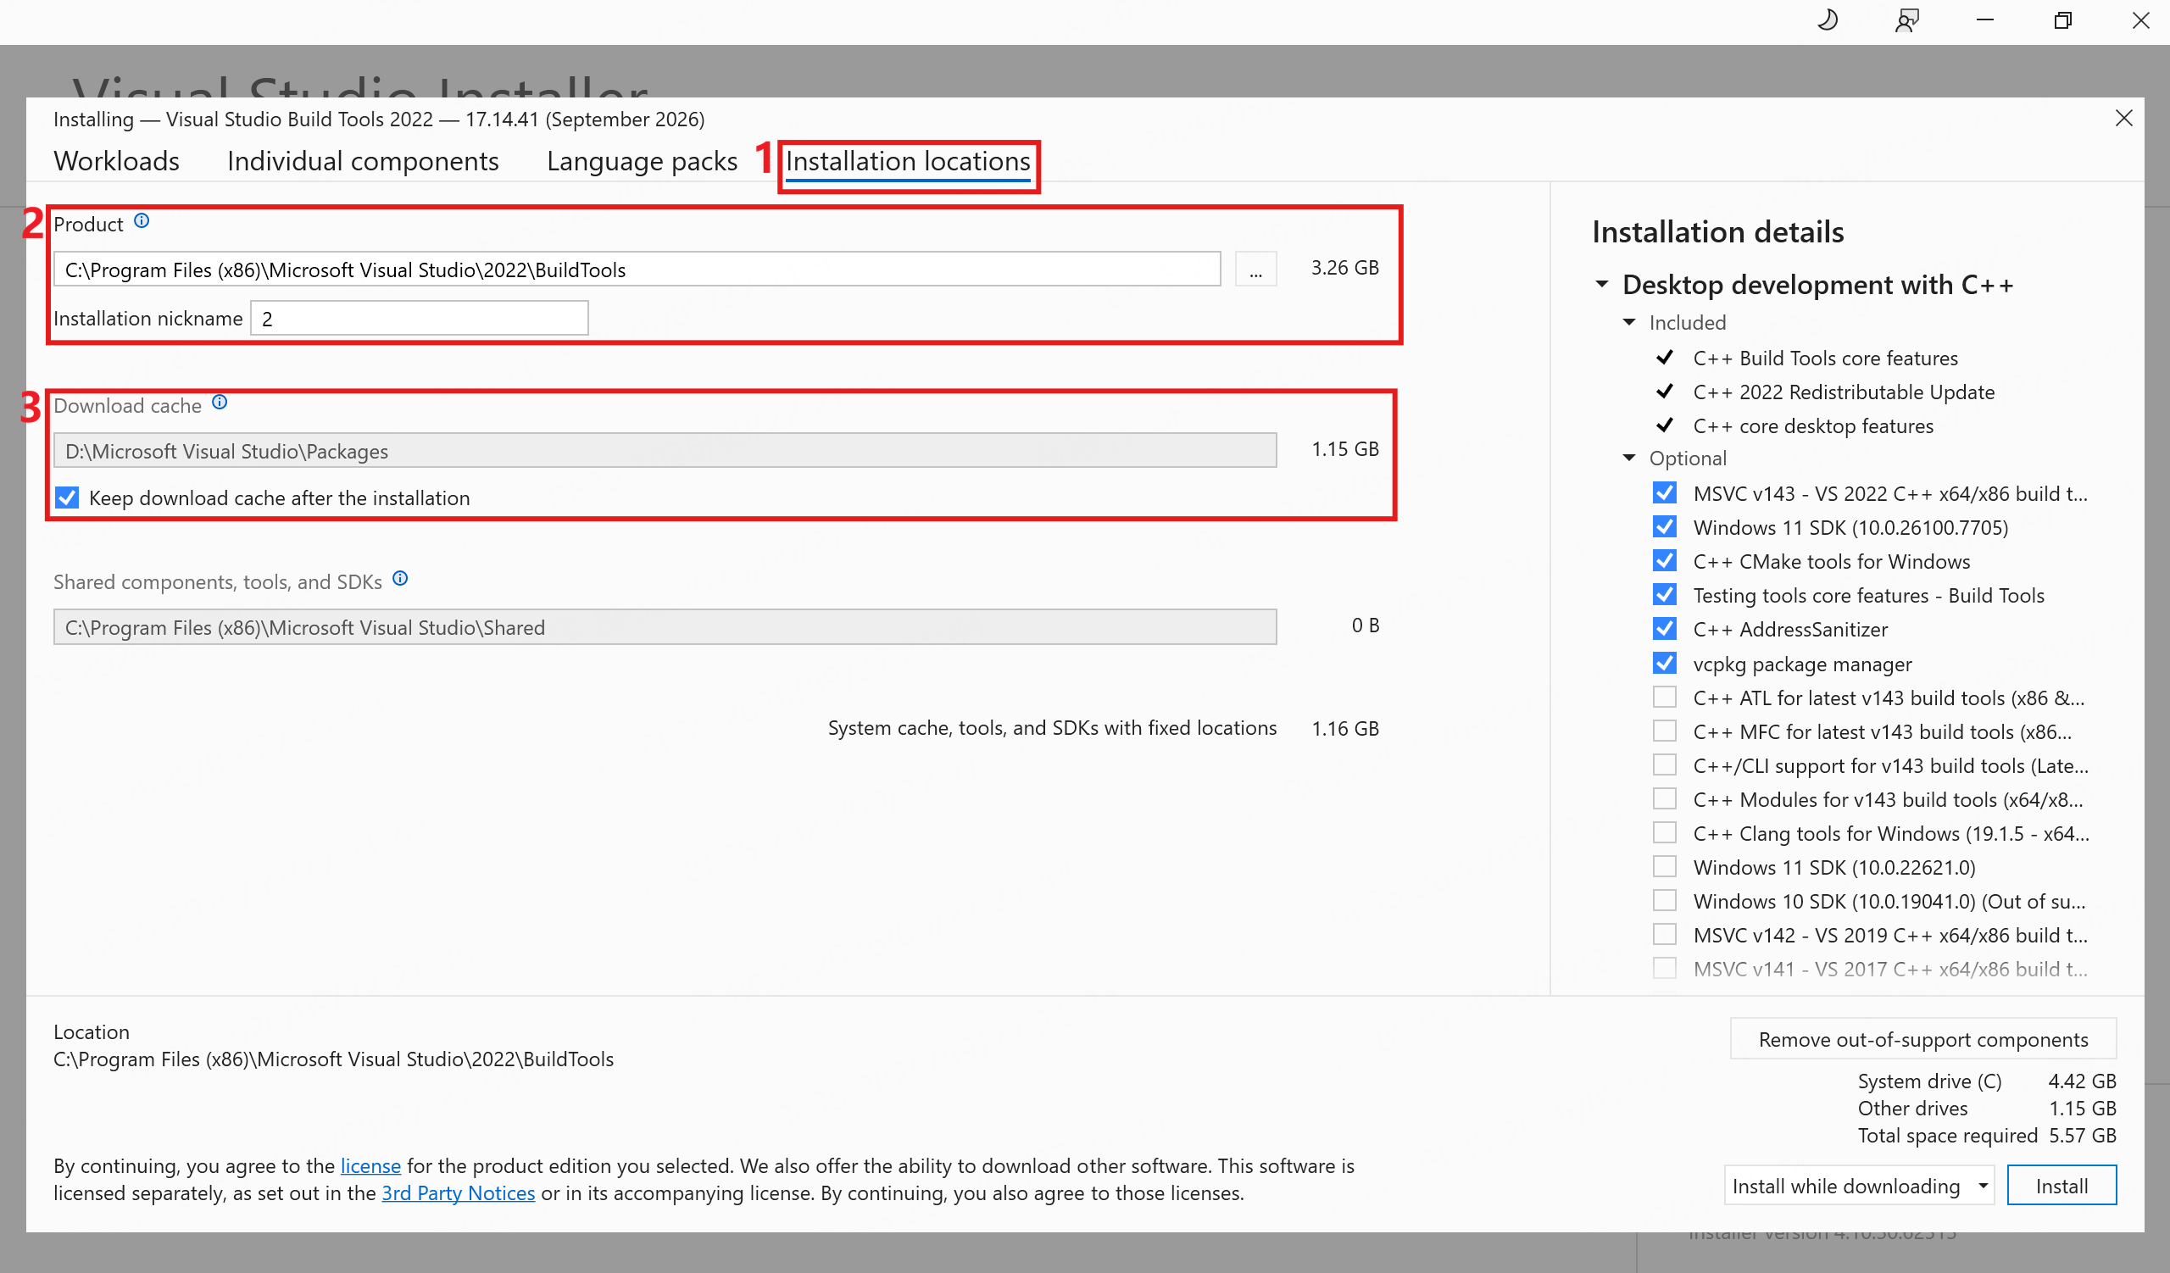Close the installation dialog with the X
Viewport: 2170px width, 1273px height.
click(2123, 118)
